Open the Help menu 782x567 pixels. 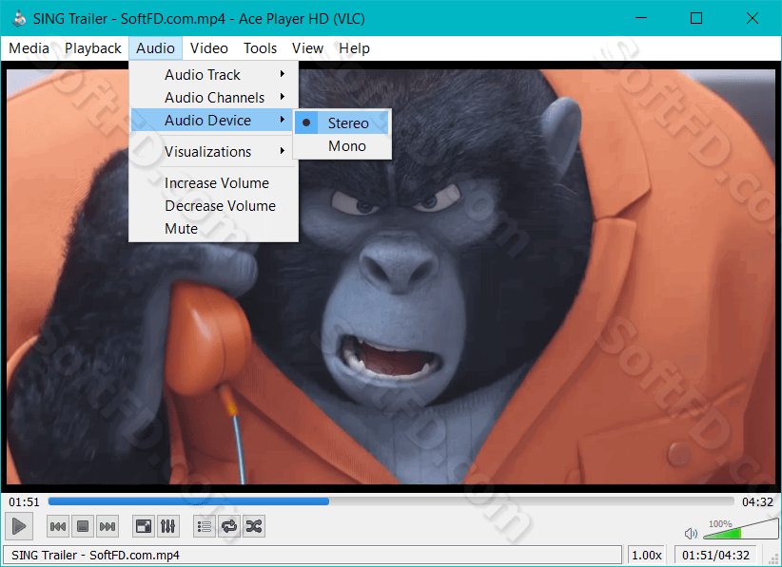354,48
